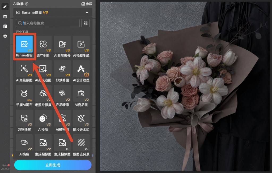272x173 pixels.
Task: Click the info icon beside AI功能
Action: tap(27, 4)
